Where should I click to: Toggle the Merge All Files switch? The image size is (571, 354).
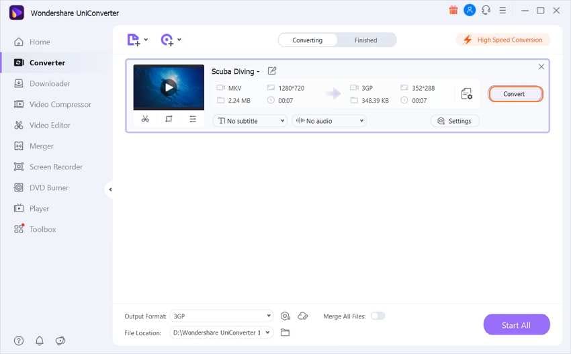(x=378, y=316)
